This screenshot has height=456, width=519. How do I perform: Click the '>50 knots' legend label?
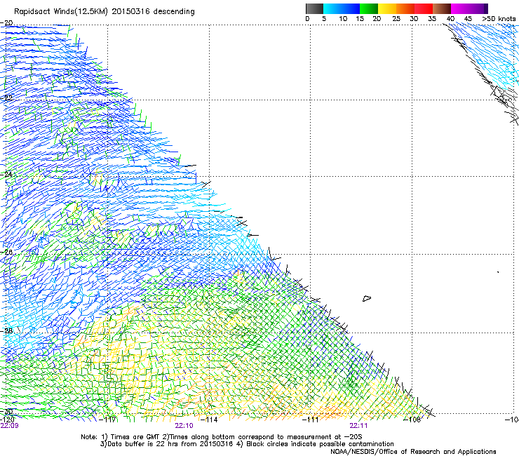tap(499, 19)
